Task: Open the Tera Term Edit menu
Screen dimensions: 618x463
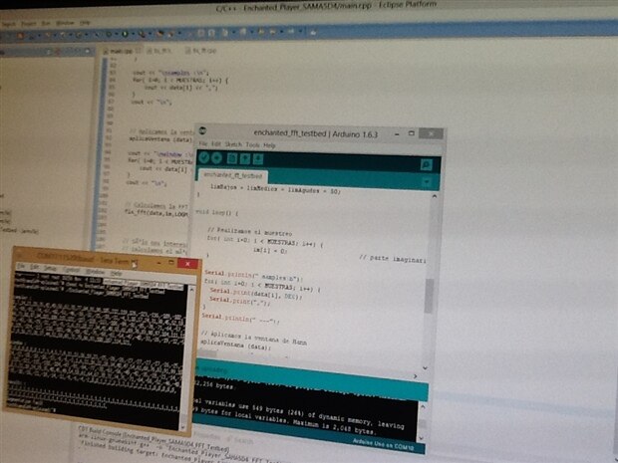Action: [35, 267]
